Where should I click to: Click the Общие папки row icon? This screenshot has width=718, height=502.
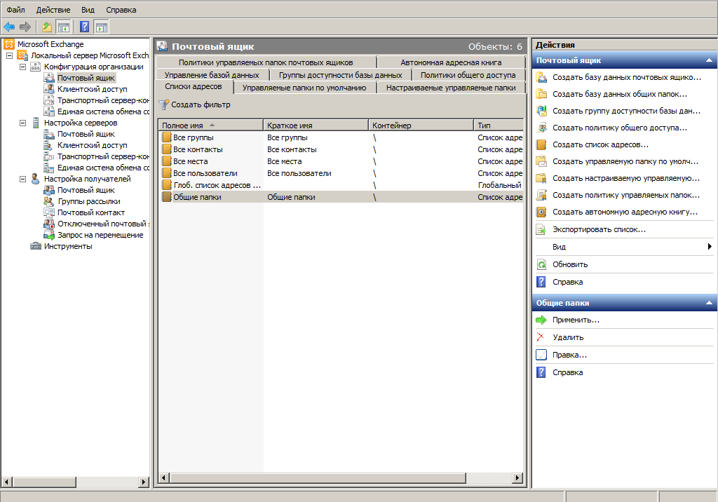166,197
